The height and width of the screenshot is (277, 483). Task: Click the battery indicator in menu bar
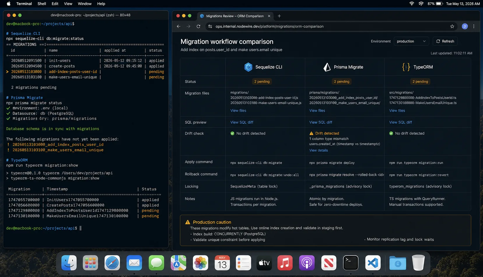[x=435, y=4]
